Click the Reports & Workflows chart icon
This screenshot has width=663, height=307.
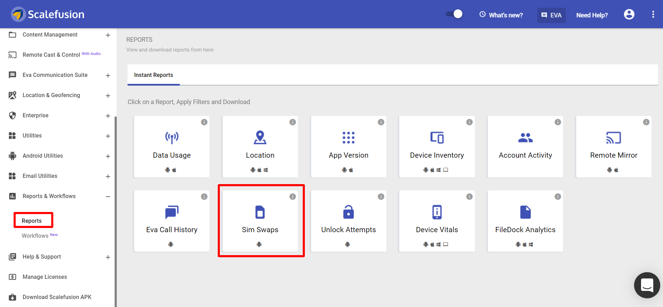[x=13, y=196]
